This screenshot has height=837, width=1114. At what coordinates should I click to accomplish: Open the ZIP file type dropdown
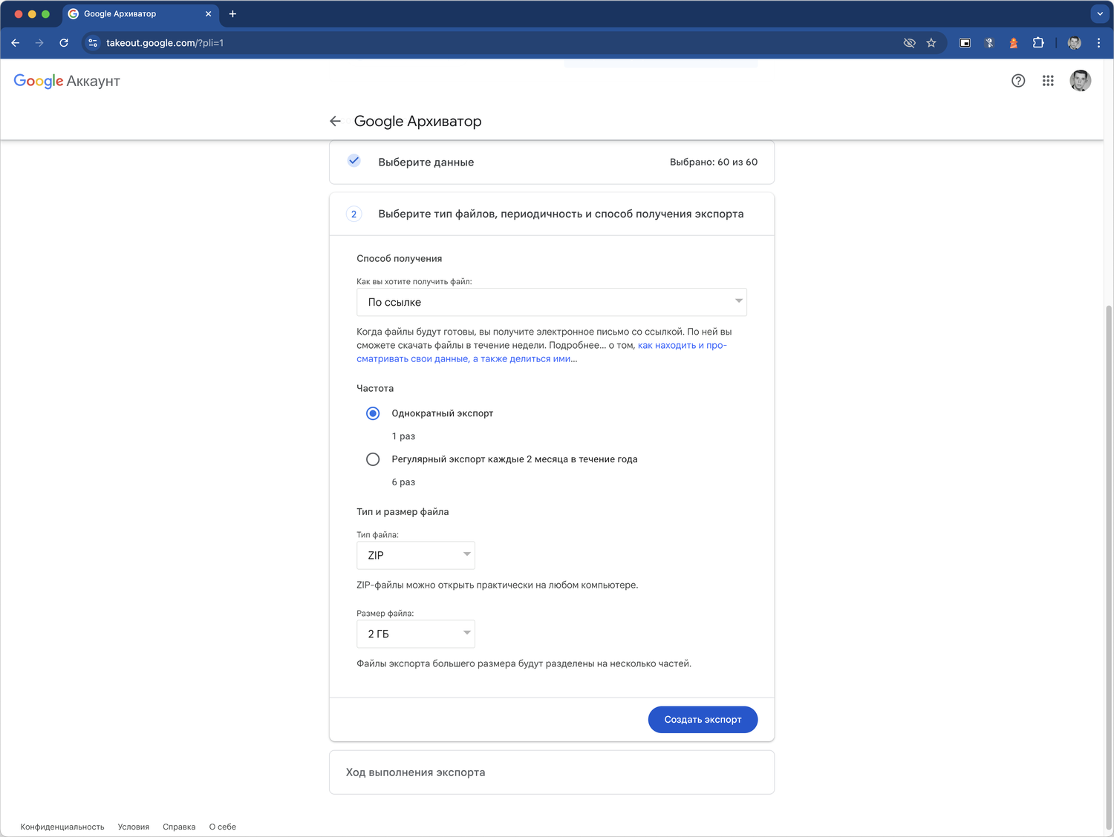click(416, 555)
